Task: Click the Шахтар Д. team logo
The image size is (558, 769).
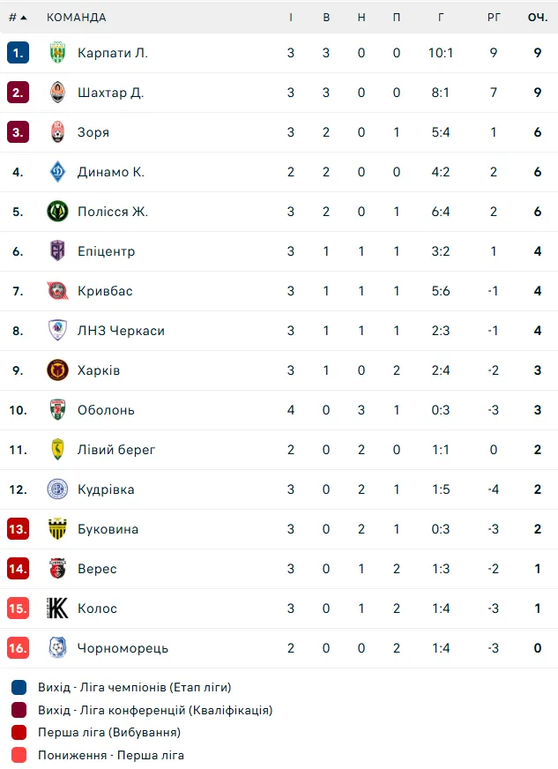Action: (58, 93)
